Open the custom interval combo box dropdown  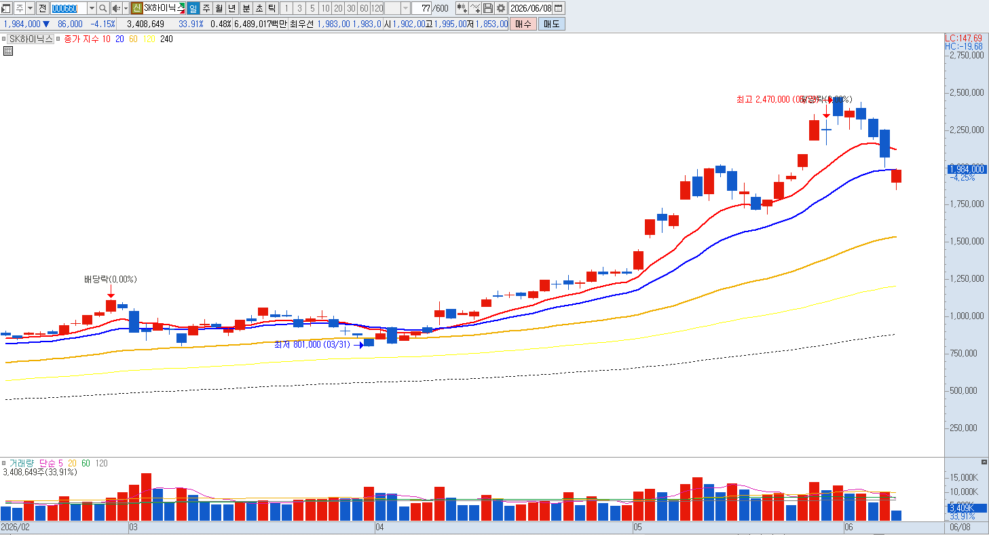pos(406,8)
